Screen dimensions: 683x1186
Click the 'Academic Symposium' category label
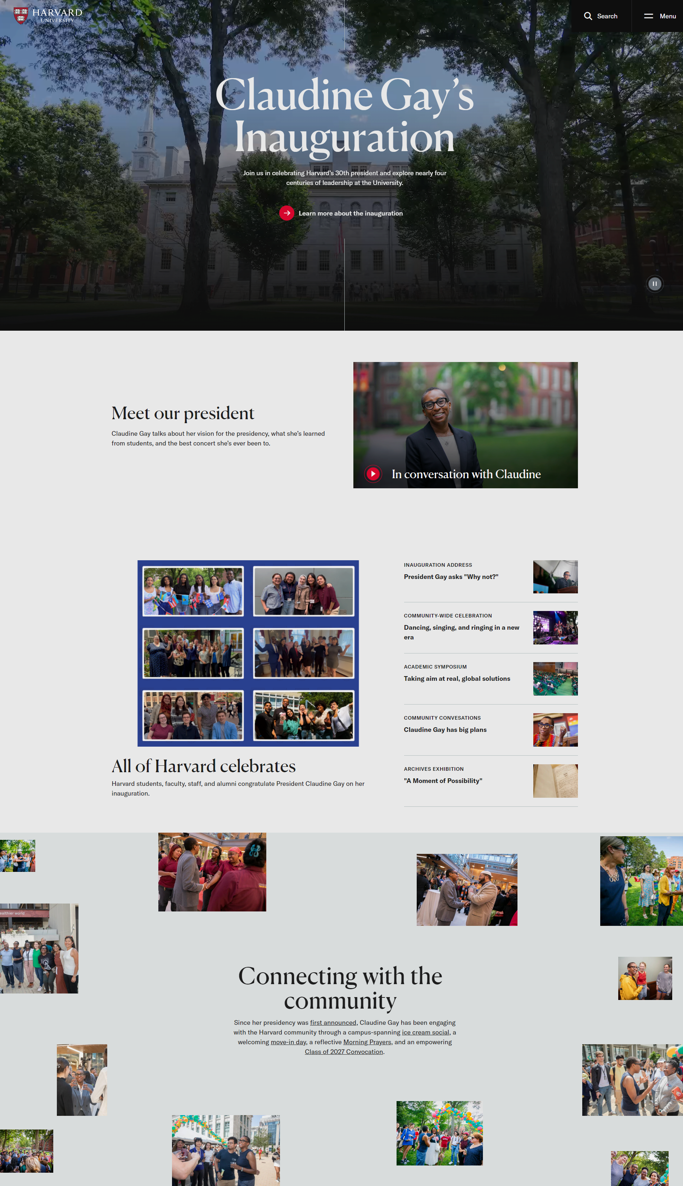[x=435, y=667]
